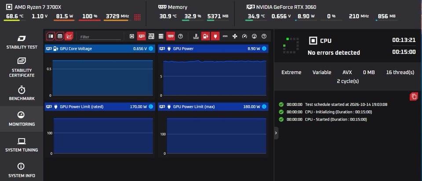This screenshot has height=181, width=422.
Task: Click the elapsed time 00:13:21
Action: click(x=404, y=40)
